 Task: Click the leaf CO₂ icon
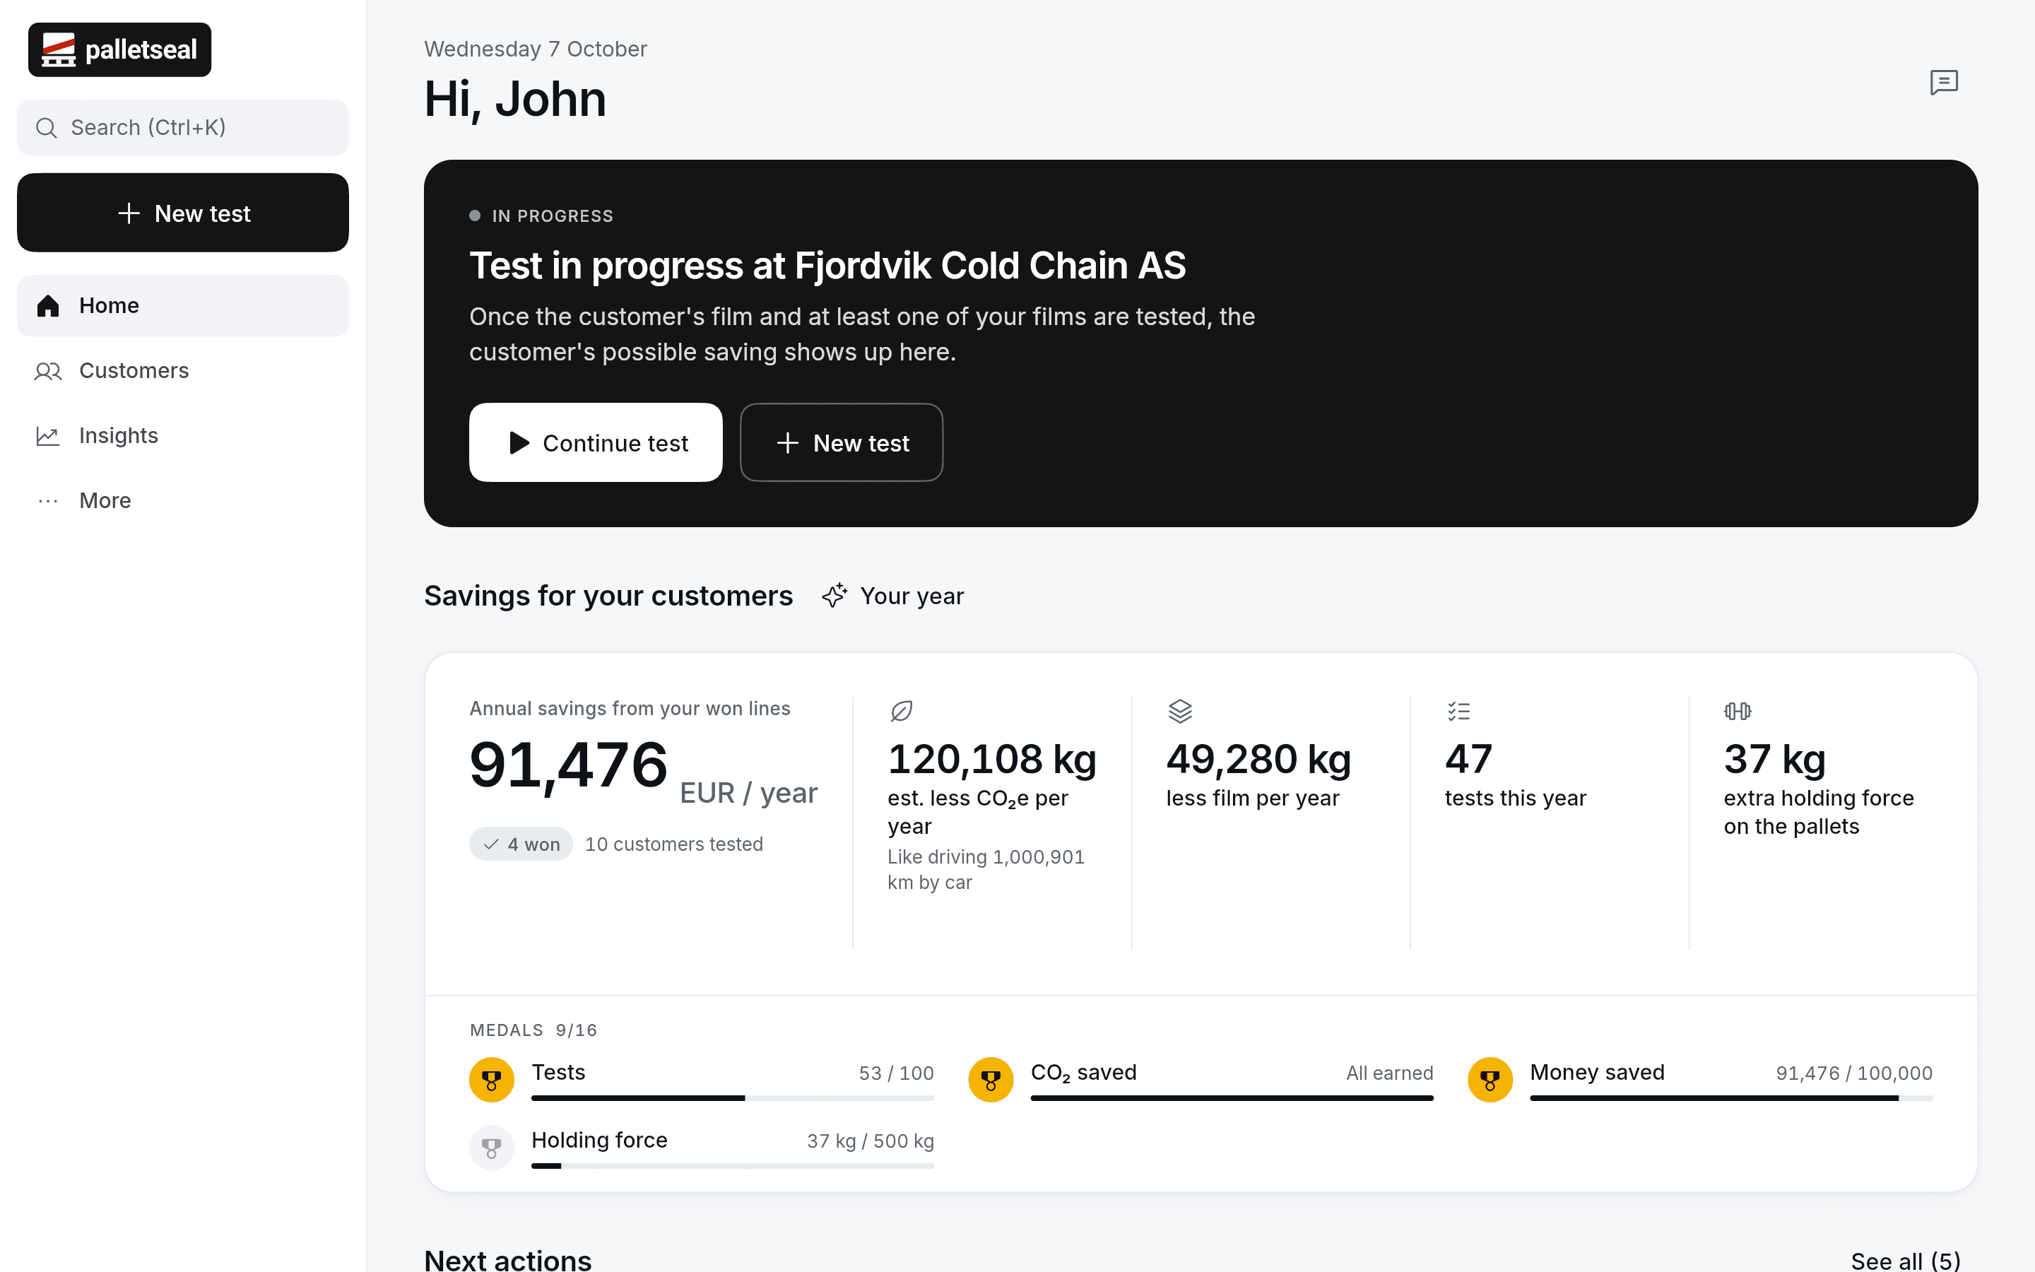click(902, 711)
